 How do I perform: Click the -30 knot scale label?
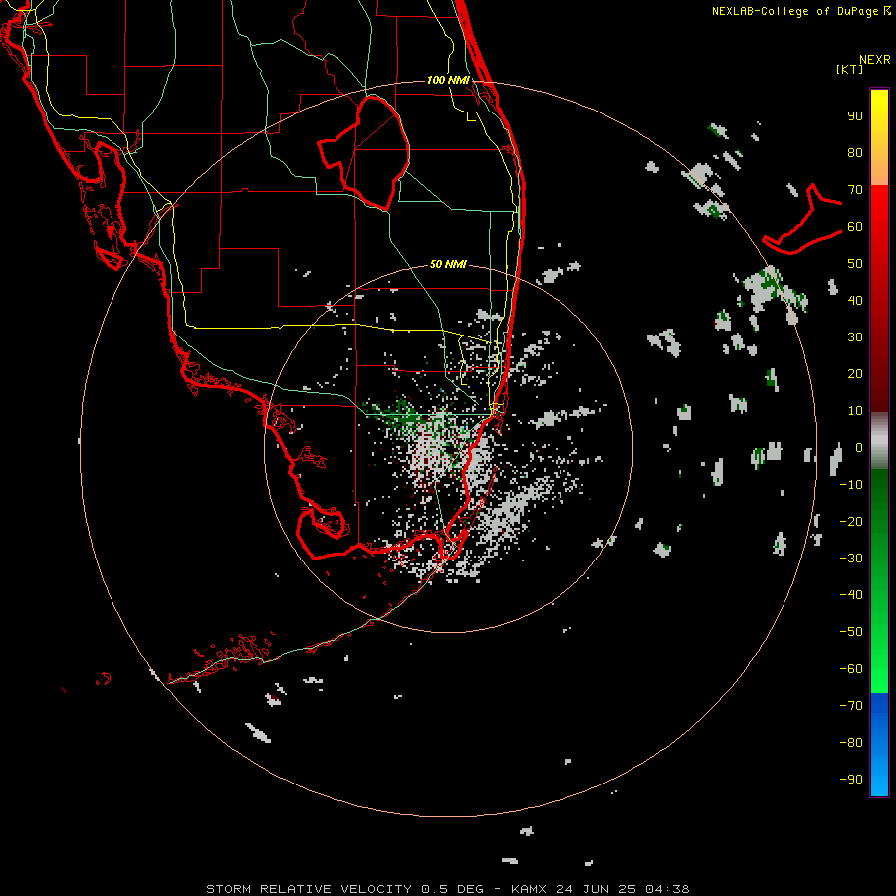(x=851, y=559)
